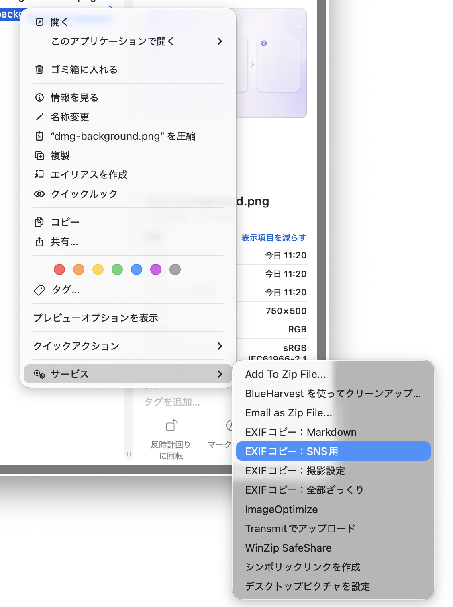Choose エイリアスを作成 from the menu
This screenshot has width=453, height=607.
(128, 175)
